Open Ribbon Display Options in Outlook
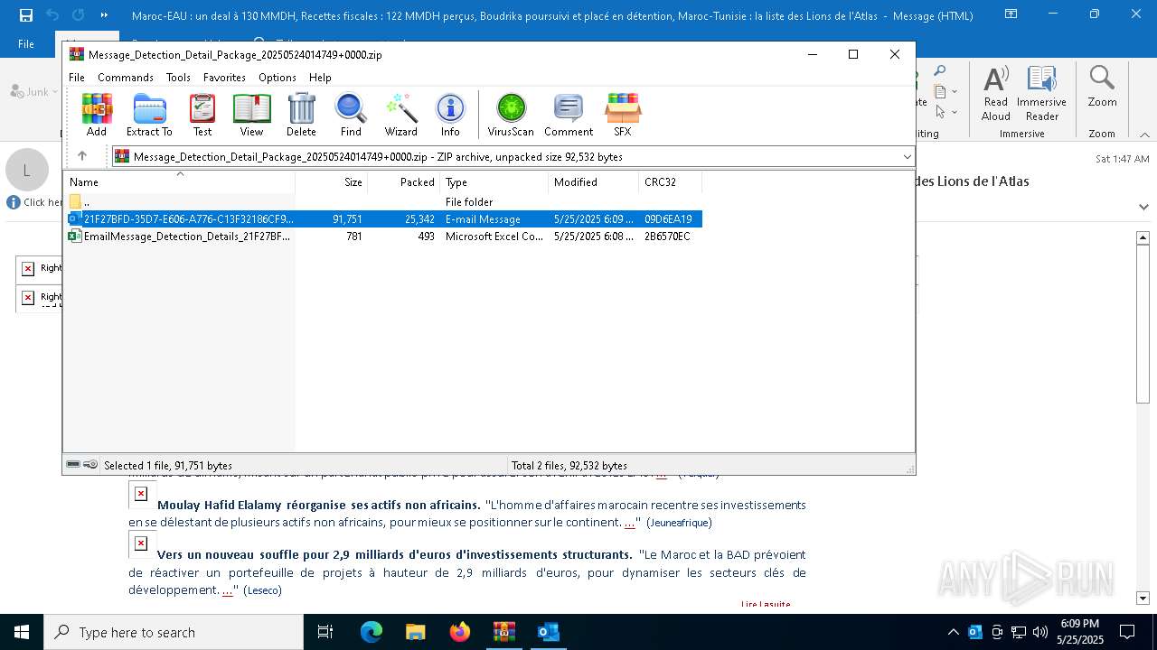The image size is (1157, 650). point(1010,15)
